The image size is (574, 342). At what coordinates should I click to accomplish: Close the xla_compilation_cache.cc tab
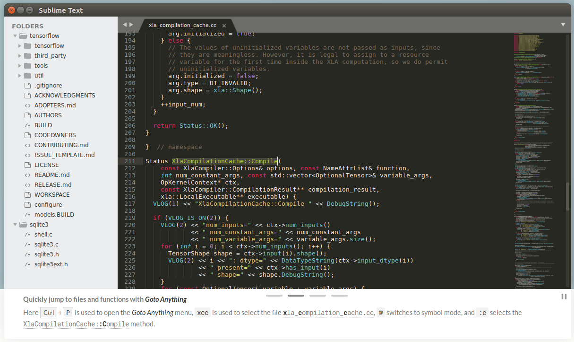click(x=223, y=26)
